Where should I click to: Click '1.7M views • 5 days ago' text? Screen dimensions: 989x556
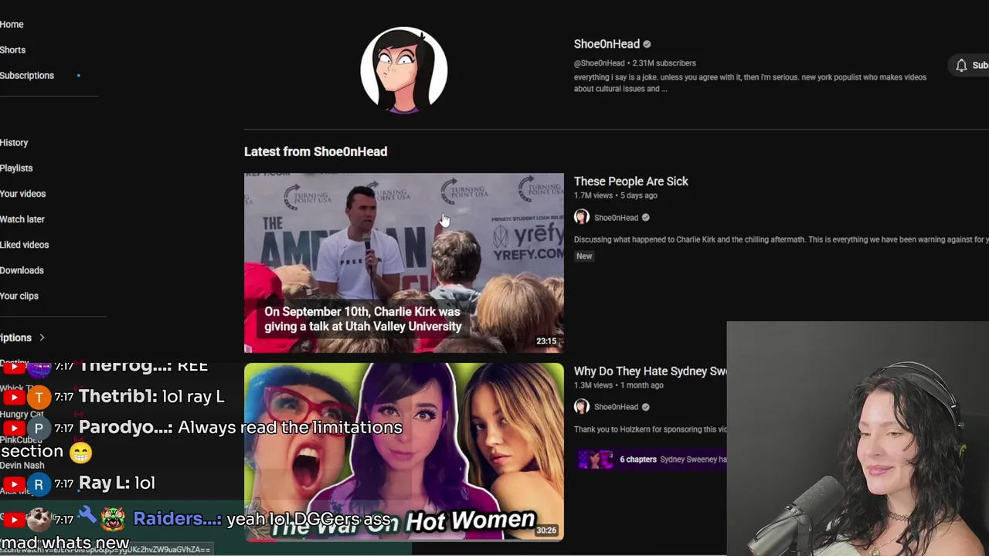pyautogui.click(x=615, y=196)
